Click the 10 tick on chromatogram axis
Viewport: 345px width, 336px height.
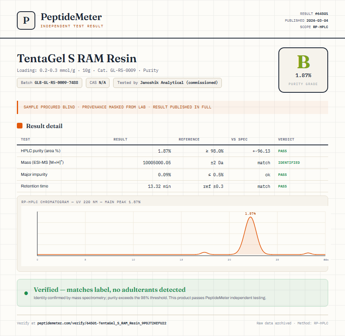pyautogui.click(x=133, y=260)
